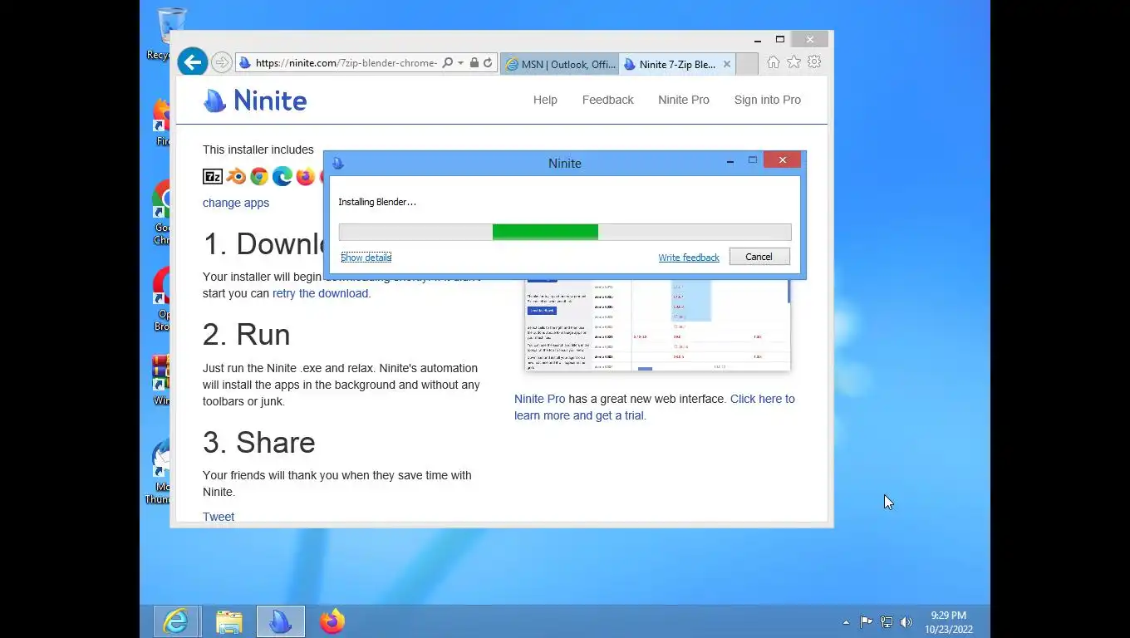1130x638 pixels.
Task: Click the Edge icon in installer list
Action: (x=282, y=176)
